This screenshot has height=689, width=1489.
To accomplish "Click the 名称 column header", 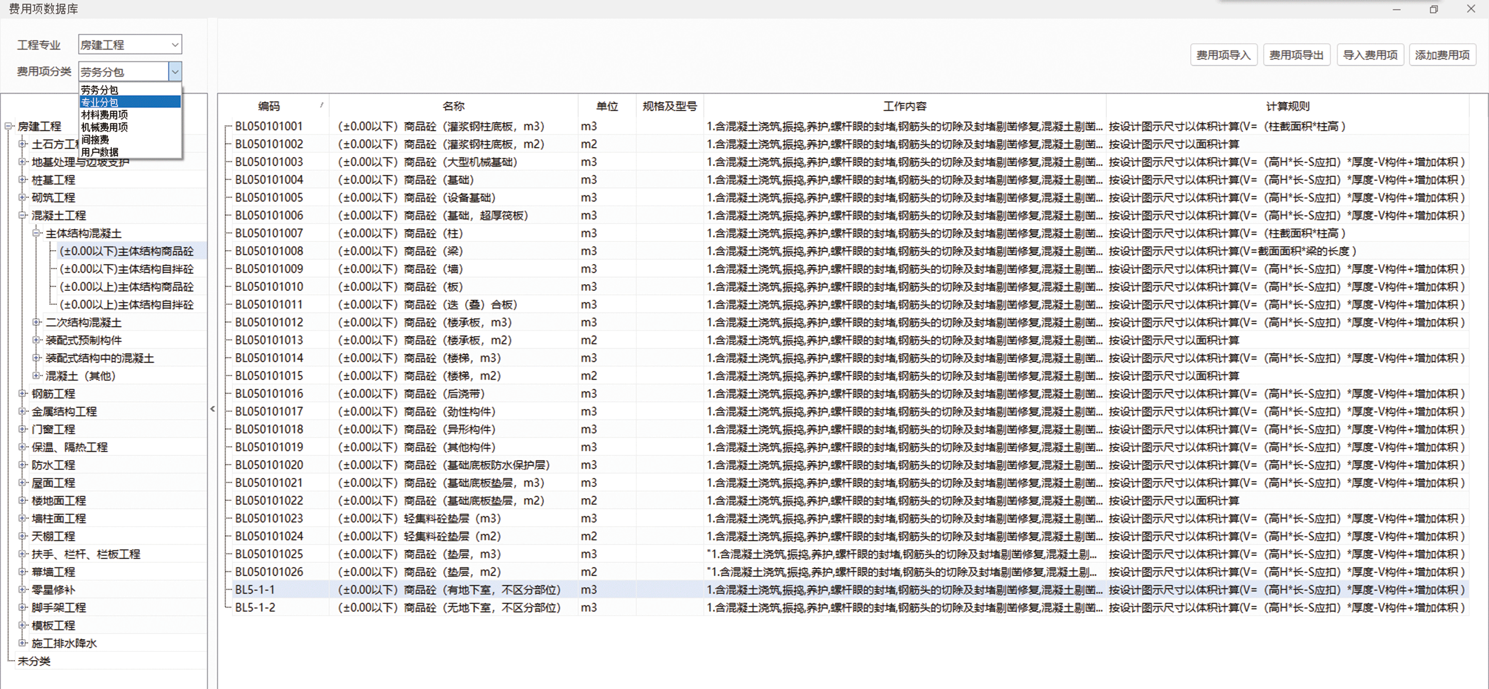I will (x=454, y=106).
